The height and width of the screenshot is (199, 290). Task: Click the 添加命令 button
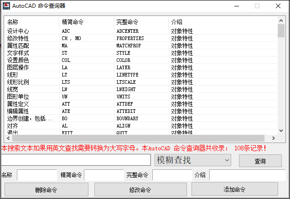point(235,189)
